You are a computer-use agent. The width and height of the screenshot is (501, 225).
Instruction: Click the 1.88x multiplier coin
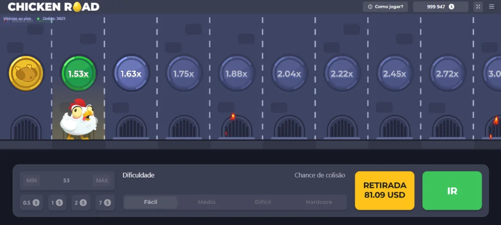236,73
